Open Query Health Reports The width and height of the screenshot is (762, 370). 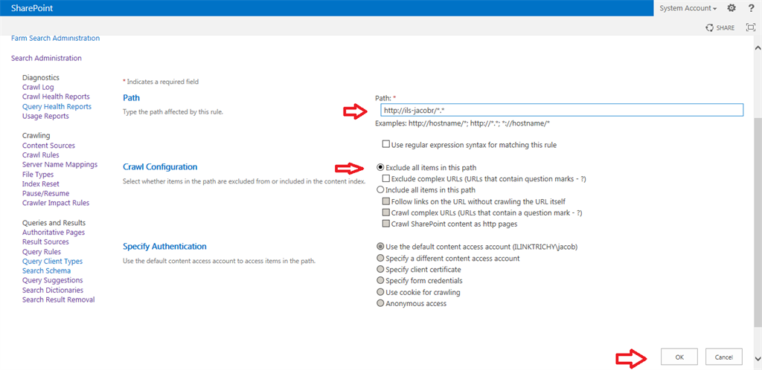[x=57, y=107]
